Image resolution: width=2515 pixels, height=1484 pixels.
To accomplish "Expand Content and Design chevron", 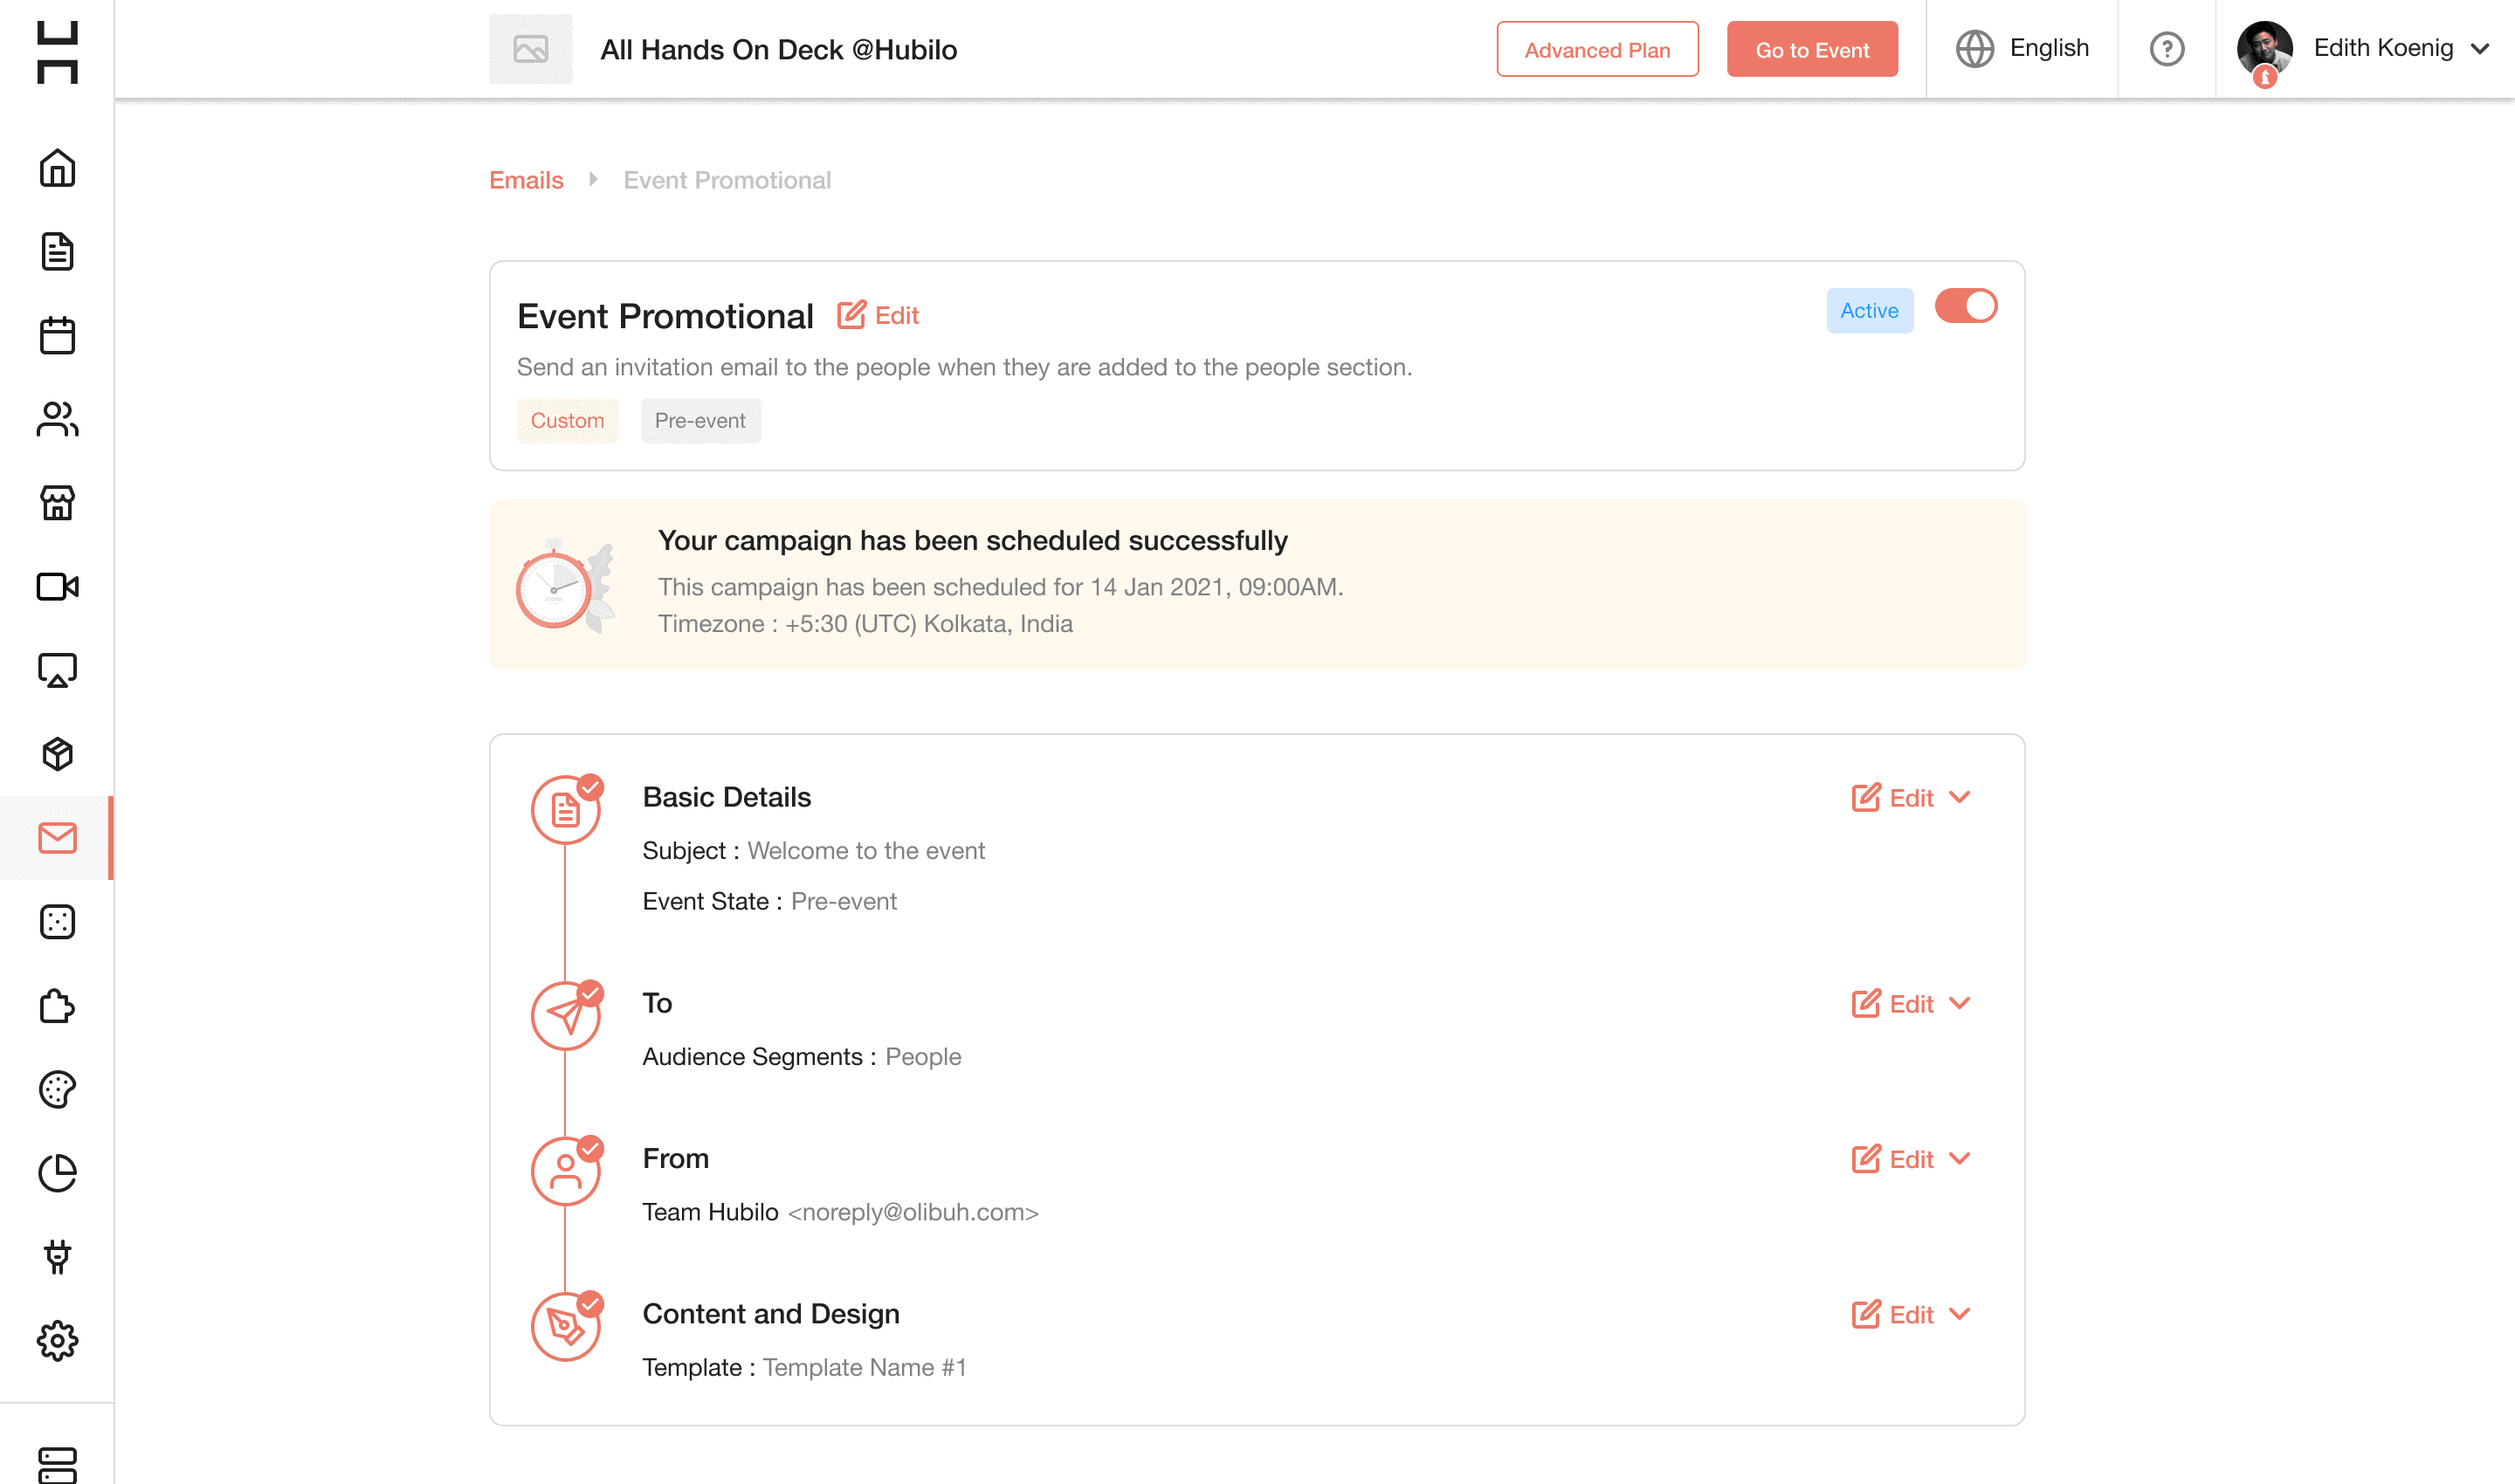I will (x=1959, y=1314).
